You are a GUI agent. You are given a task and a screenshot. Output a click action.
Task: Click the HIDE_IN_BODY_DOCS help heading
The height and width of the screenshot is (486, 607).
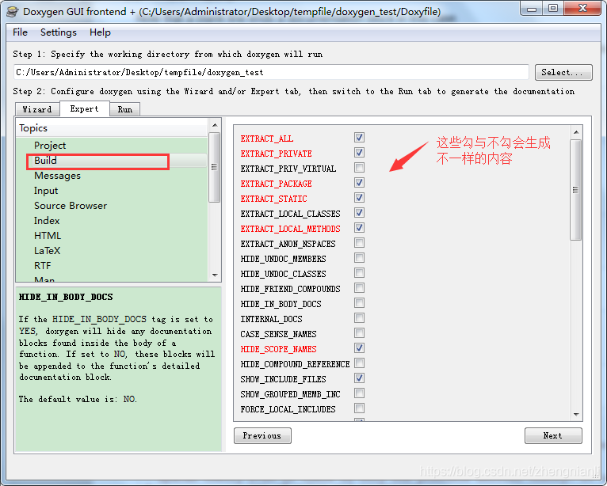pos(66,298)
